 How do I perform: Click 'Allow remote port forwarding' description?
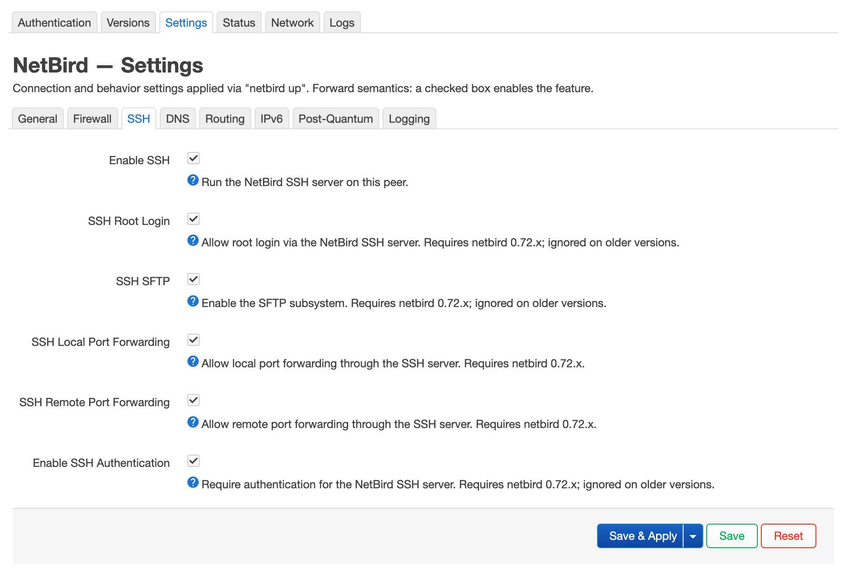click(399, 424)
